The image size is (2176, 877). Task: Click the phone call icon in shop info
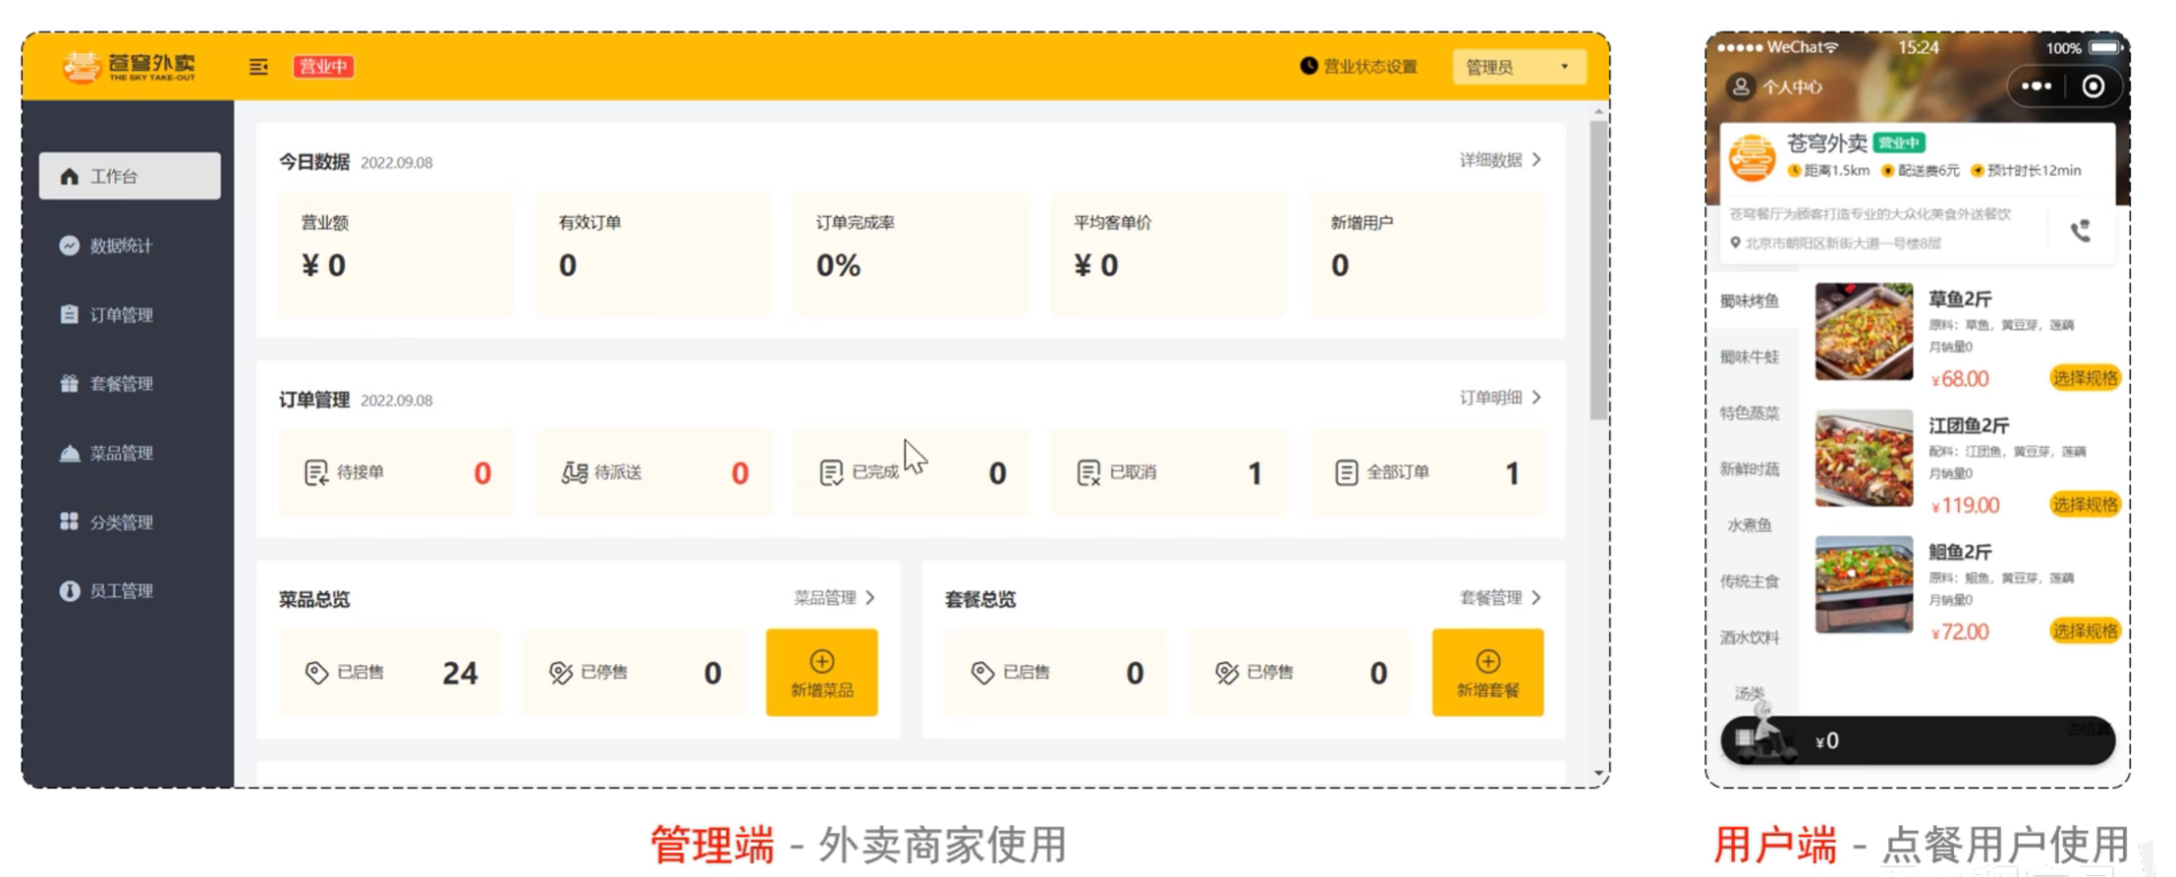pos(2080,231)
